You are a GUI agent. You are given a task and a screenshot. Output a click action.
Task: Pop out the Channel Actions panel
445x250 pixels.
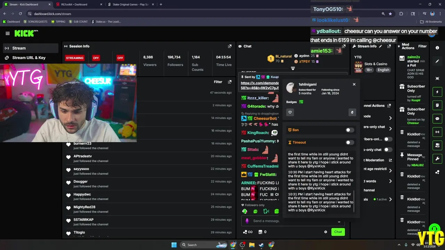(389, 106)
